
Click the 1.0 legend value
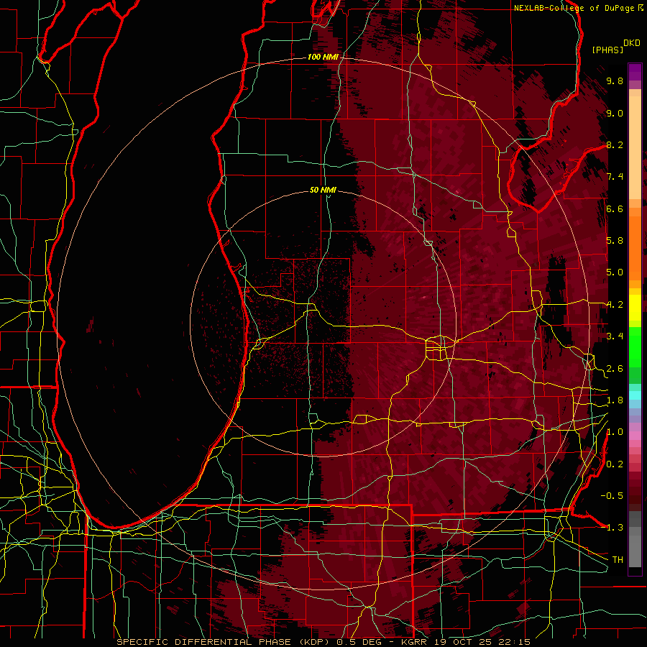point(615,432)
